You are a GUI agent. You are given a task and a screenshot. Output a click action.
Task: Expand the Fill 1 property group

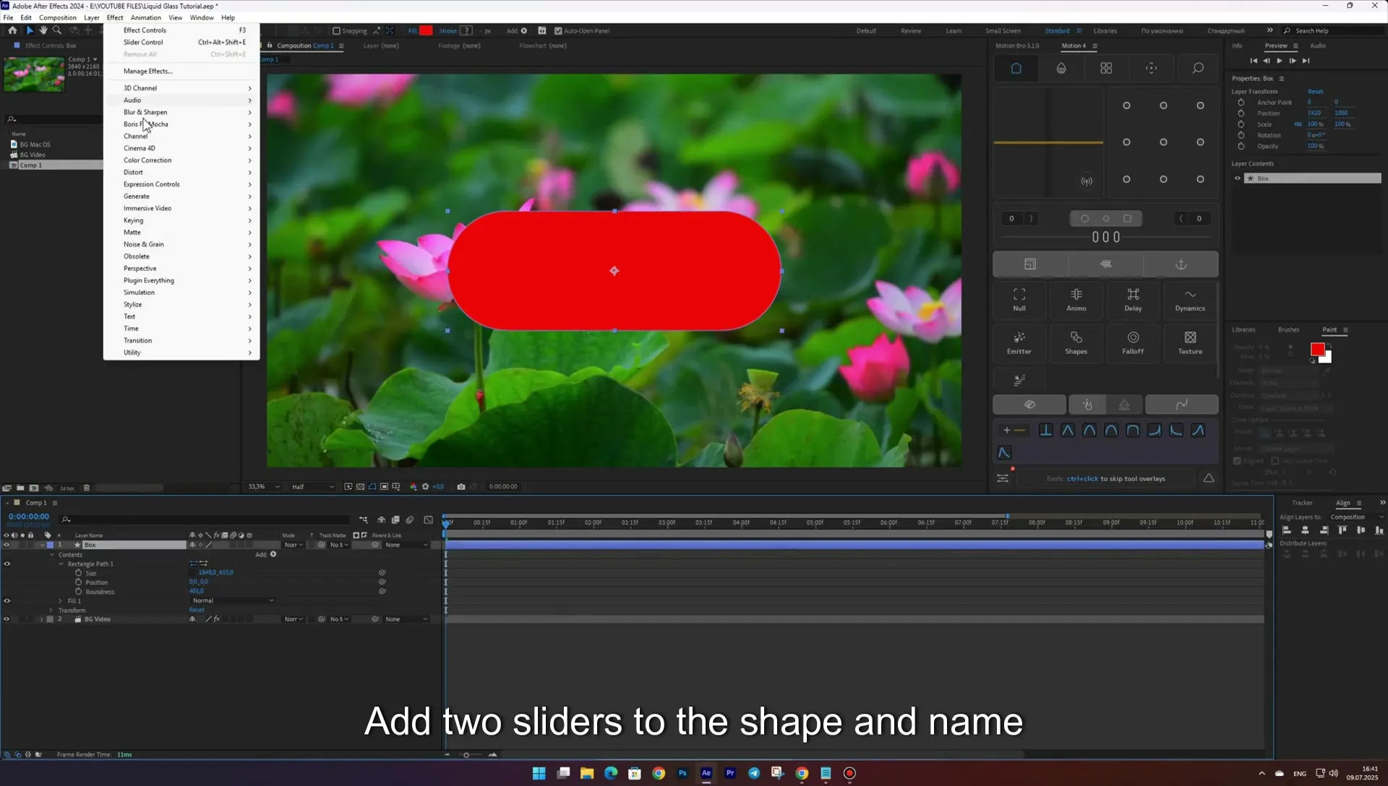[60, 601]
